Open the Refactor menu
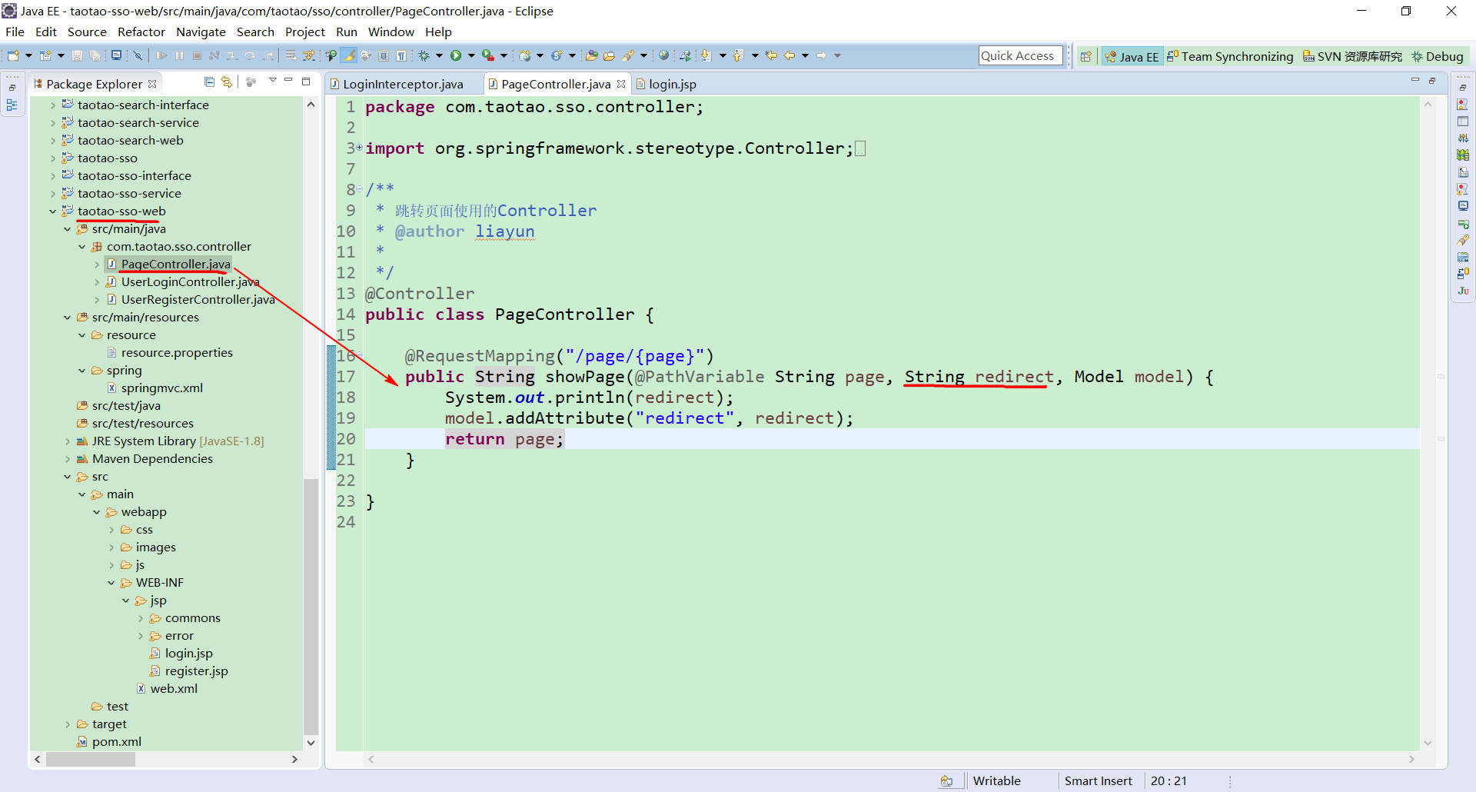This screenshot has width=1476, height=792. point(141,32)
